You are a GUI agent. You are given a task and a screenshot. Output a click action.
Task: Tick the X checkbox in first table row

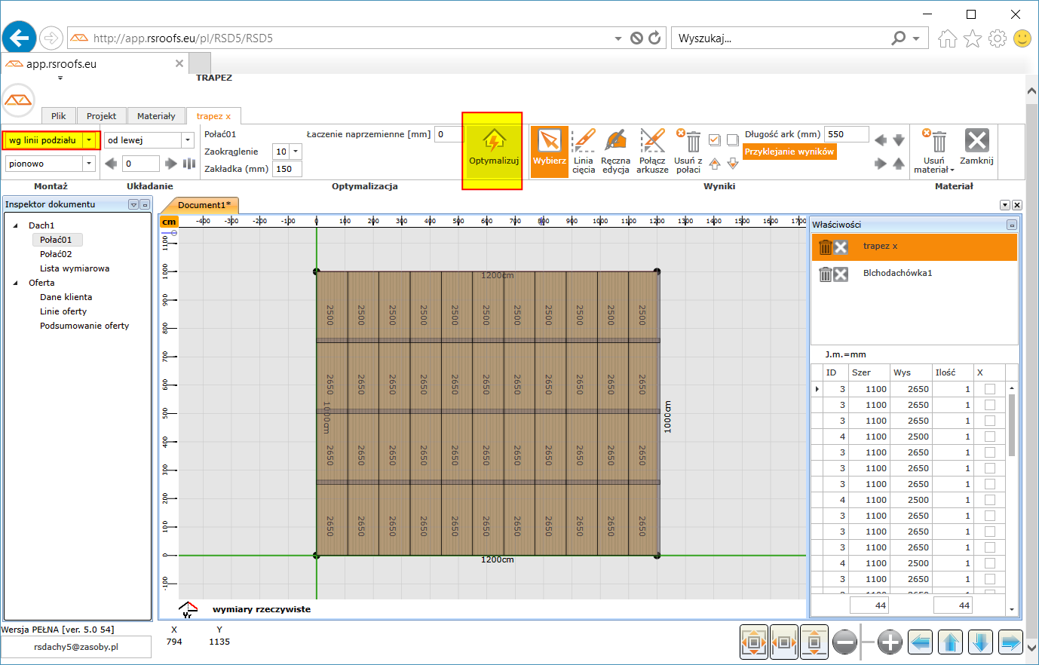point(989,389)
